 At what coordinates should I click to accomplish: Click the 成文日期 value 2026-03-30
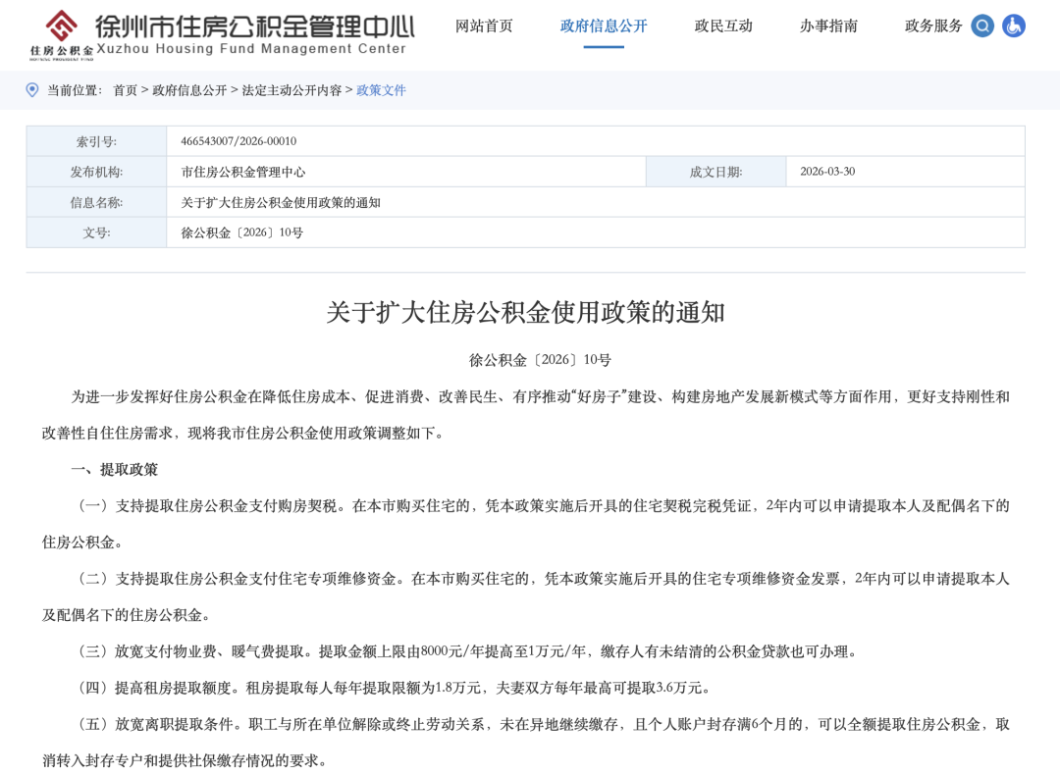point(827,172)
